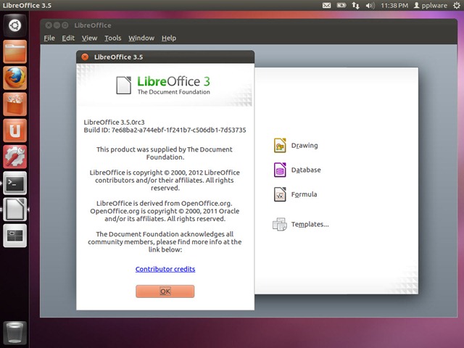Click the LibreOffice 3 logo in dialog

(163, 86)
